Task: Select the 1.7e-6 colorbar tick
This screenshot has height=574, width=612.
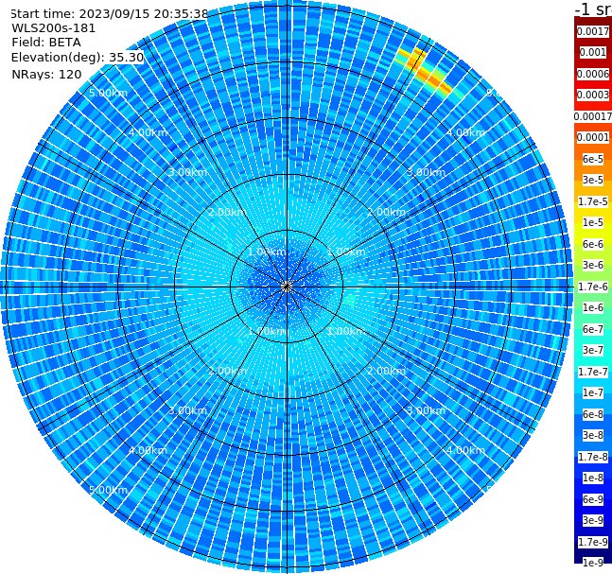Action: point(593,287)
